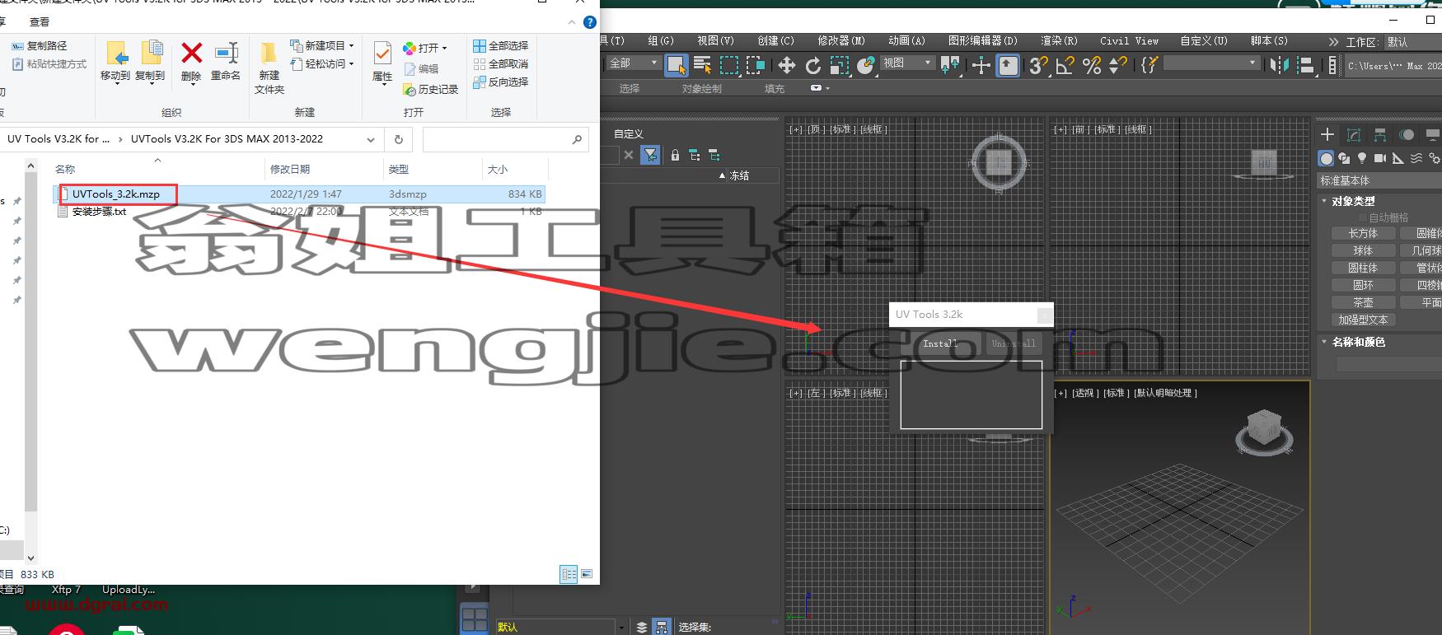Click 全部选择 select all in Explorer

pos(501,45)
